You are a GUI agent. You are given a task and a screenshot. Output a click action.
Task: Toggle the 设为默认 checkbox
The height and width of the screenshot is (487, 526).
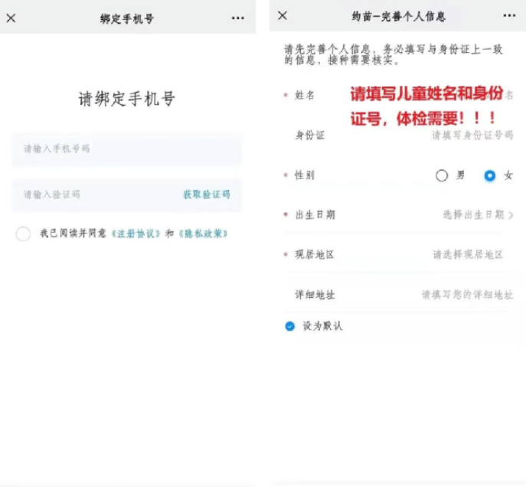290,326
